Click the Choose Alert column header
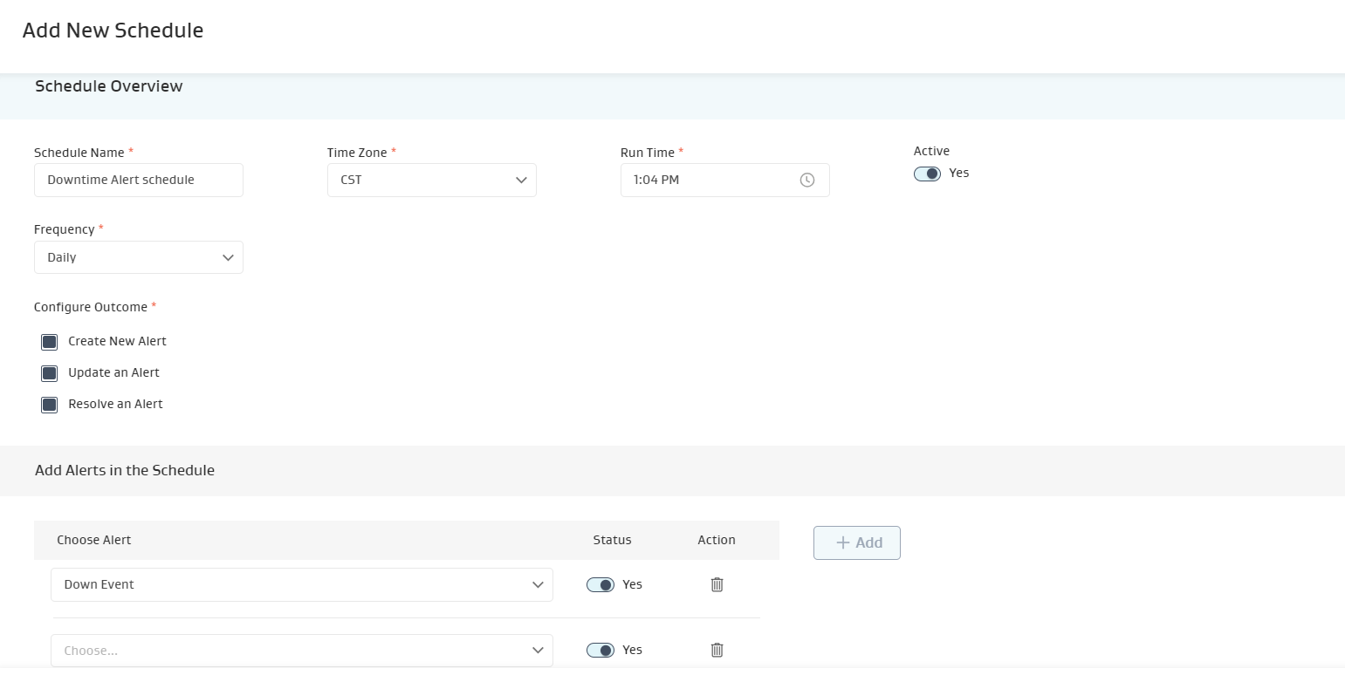The width and height of the screenshot is (1345, 682). click(94, 540)
